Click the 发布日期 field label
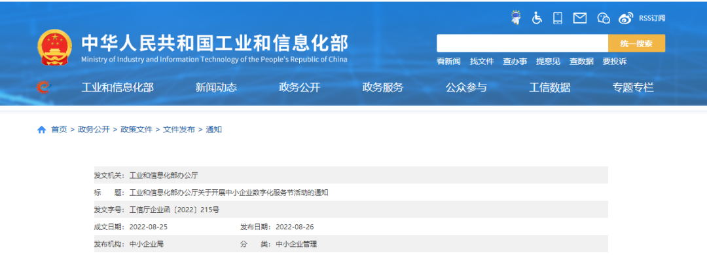 pos(257,227)
